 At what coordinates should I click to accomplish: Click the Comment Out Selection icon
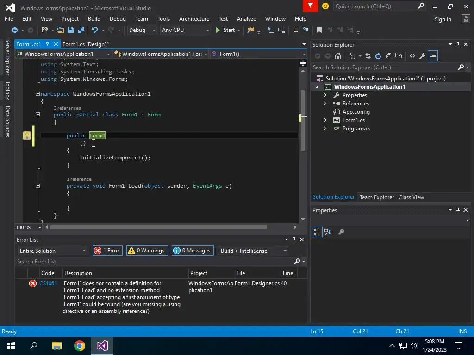295,30
